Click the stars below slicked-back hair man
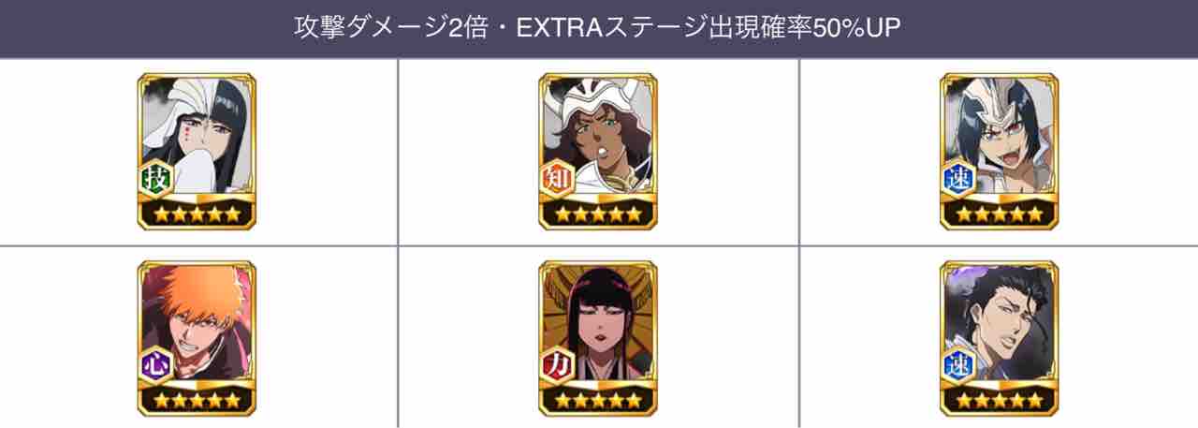 coord(999,402)
